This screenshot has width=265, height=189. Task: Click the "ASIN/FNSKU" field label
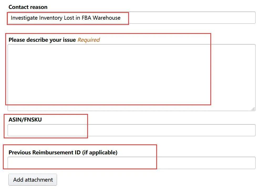point(25,120)
